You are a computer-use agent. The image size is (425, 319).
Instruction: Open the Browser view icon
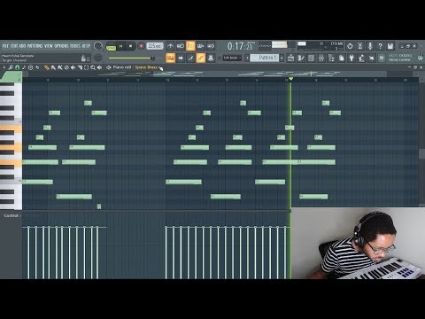331,58
